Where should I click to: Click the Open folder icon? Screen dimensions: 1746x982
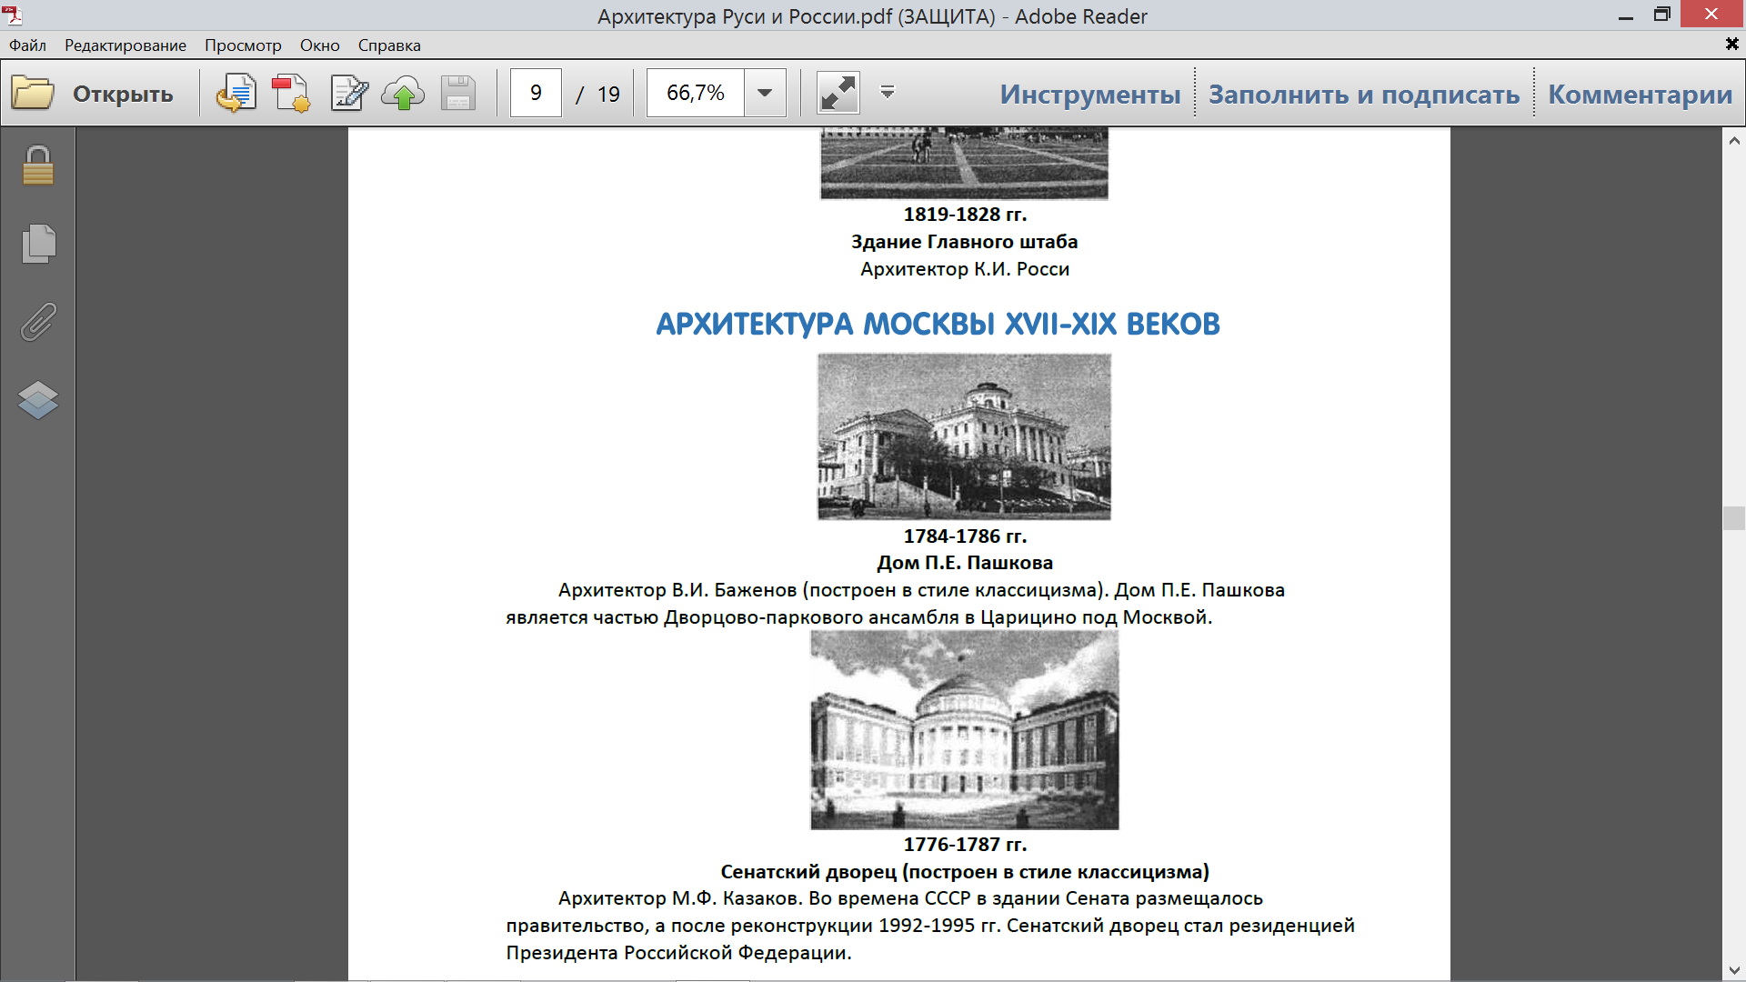point(33,93)
